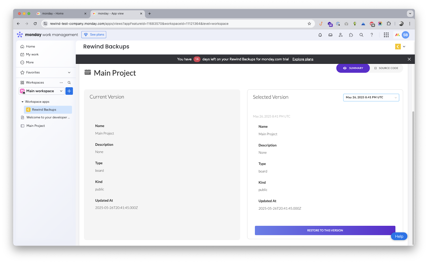Open the help question mark icon
Image resolution: width=428 pixels, height=263 pixels.
[372, 35]
